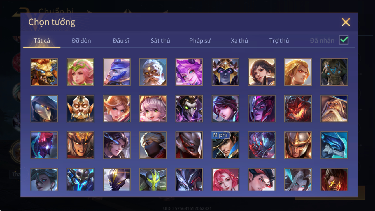Select the 'Đấu sĩ' tab
This screenshot has width=375, height=211.
coord(121,41)
